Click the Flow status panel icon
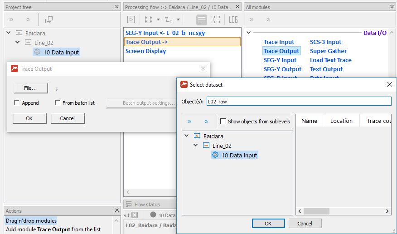 [129, 204]
